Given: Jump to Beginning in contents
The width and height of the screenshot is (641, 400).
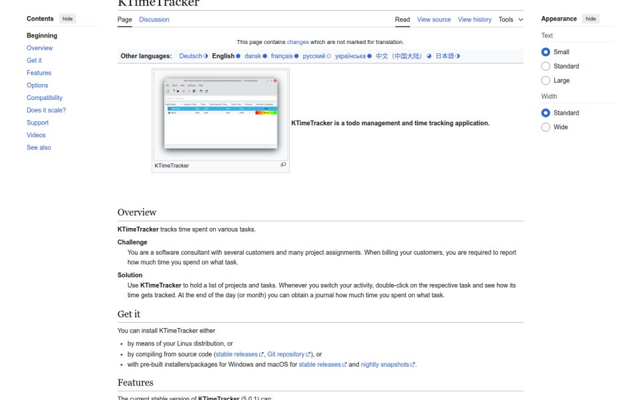Looking at the screenshot, I should (41, 35).
